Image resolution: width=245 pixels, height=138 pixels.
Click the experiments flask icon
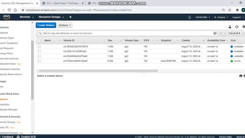pyautogui.click(x=230, y=27)
